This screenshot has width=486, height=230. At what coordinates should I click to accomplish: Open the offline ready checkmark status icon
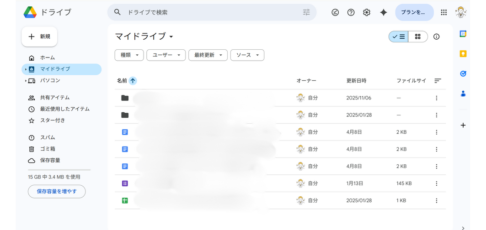coord(335,12)
